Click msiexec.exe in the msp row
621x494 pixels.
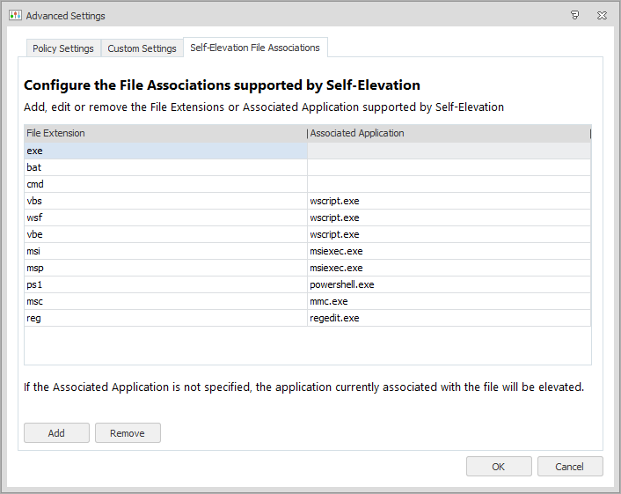(x=336, y=268)
